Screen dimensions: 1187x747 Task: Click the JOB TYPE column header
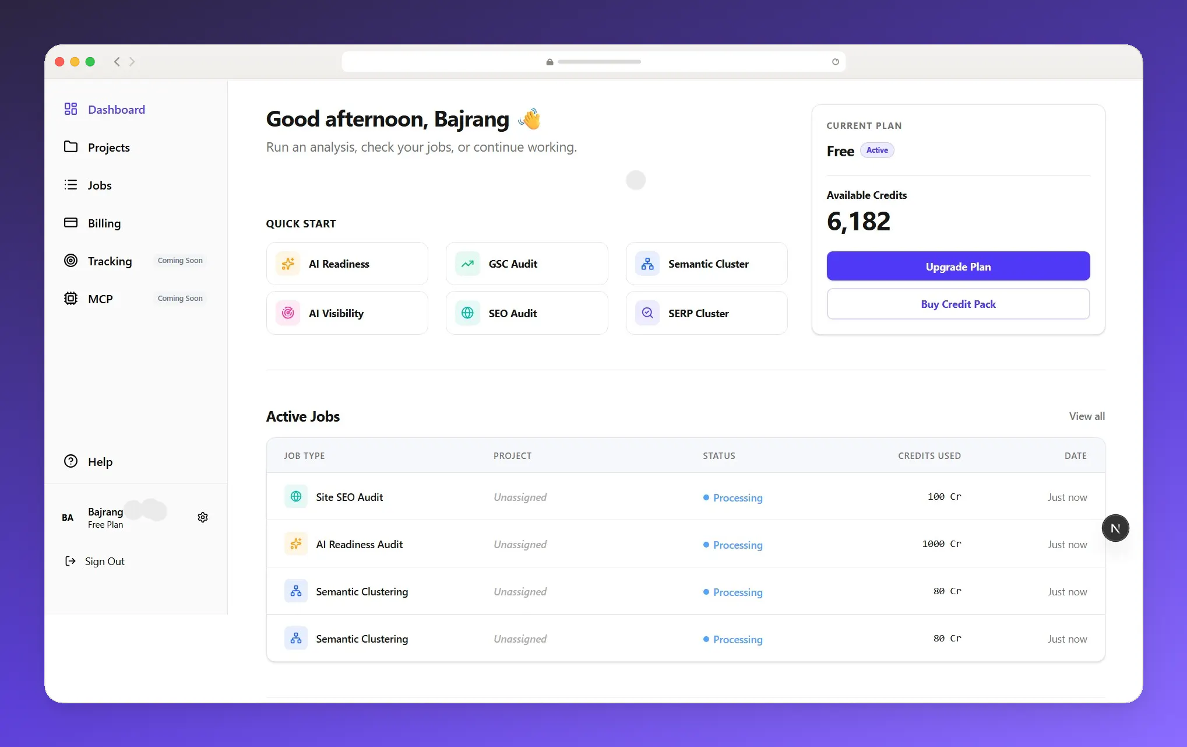(304, 455)
